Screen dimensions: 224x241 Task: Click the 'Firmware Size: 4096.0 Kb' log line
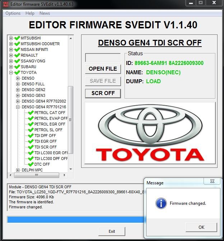[x=31, y=197]
